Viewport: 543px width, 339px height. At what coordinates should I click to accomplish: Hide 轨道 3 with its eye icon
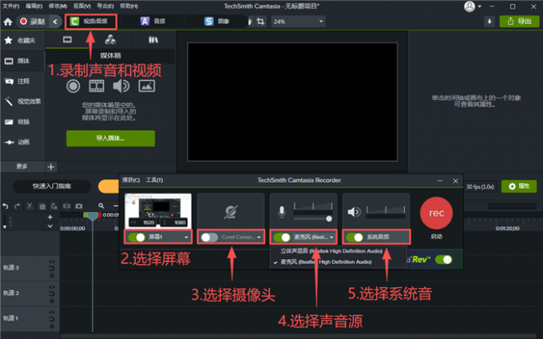[x=52, y=262]
